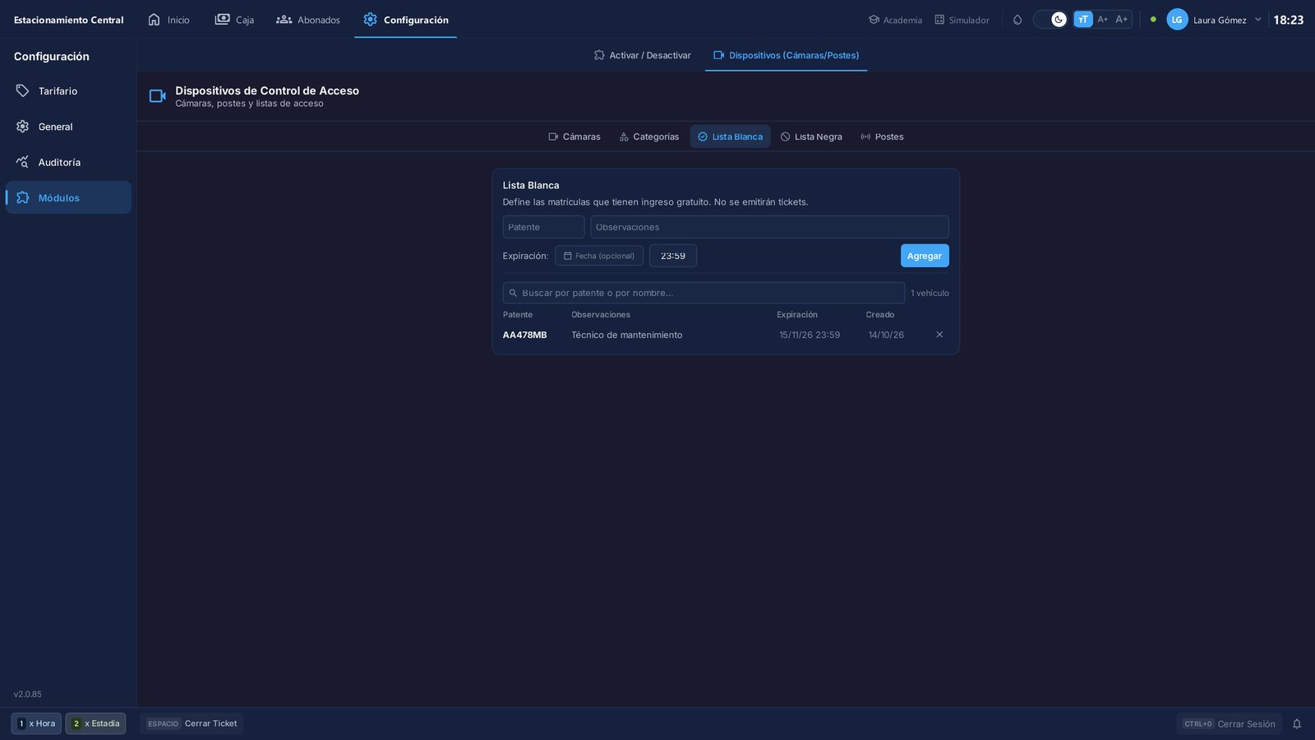Open Auditoría in sidebar
Screen dimensions: 1315x740
click(68, 162)
